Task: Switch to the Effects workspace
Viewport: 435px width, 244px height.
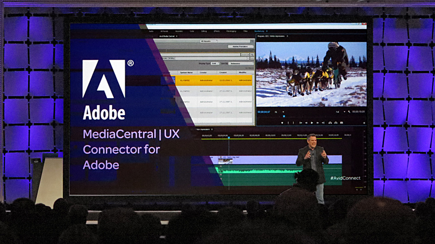Action: coord(217,31)
